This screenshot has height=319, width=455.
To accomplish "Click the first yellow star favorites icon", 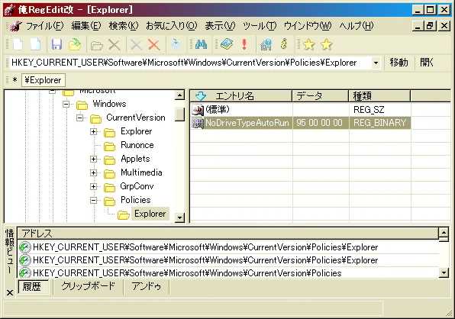I will (308, 44).
